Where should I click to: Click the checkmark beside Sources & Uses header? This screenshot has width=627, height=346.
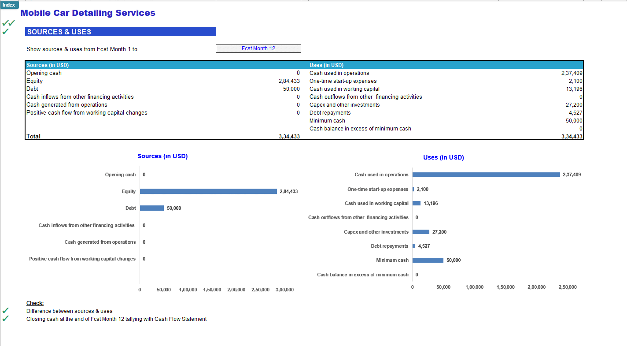[5, 32]
